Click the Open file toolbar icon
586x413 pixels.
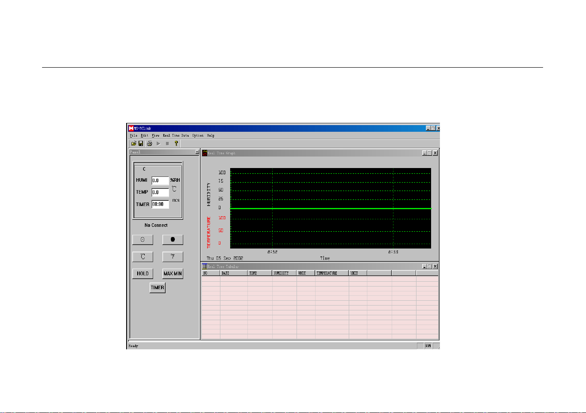click(133, 144)
